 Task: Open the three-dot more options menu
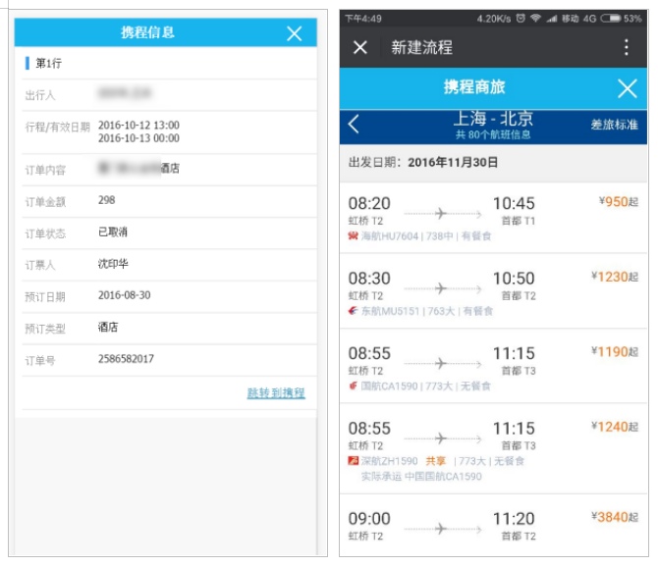(627, 47)
